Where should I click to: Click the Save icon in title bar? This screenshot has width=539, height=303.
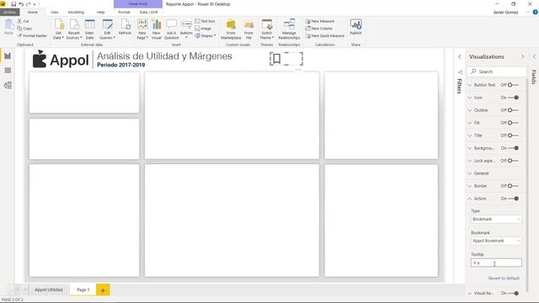tap(13, 4)
